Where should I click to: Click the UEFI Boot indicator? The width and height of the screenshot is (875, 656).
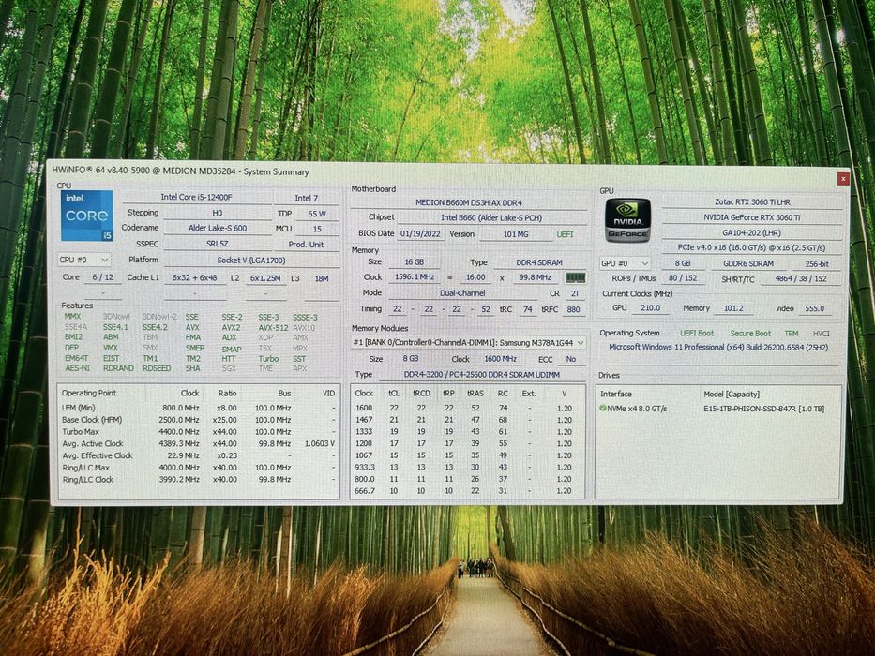pos(697,333)
